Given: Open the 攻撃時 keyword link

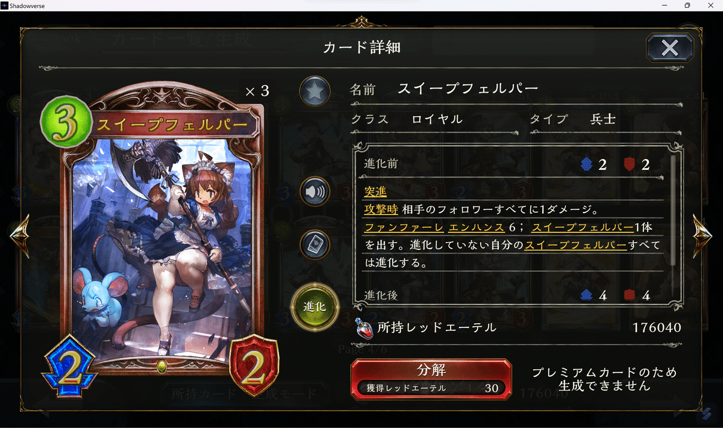Looking at the screenshot, I should pos(381,209).
